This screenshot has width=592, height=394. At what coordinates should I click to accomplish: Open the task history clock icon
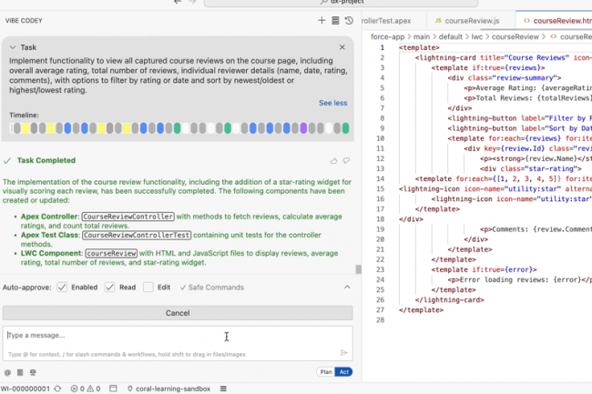(x=349, y=20)
